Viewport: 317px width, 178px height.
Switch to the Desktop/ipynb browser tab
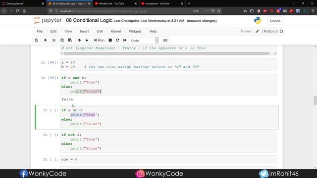[x=22, y=3]
